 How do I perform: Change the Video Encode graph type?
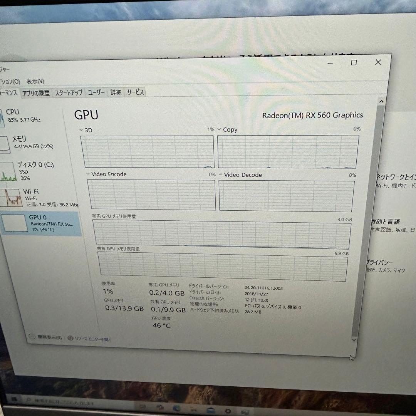(x=88, y=174)
